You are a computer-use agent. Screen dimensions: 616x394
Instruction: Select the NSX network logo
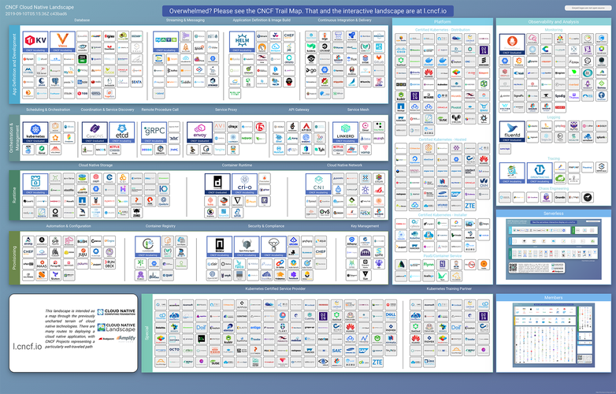click(x=365, y=212)
